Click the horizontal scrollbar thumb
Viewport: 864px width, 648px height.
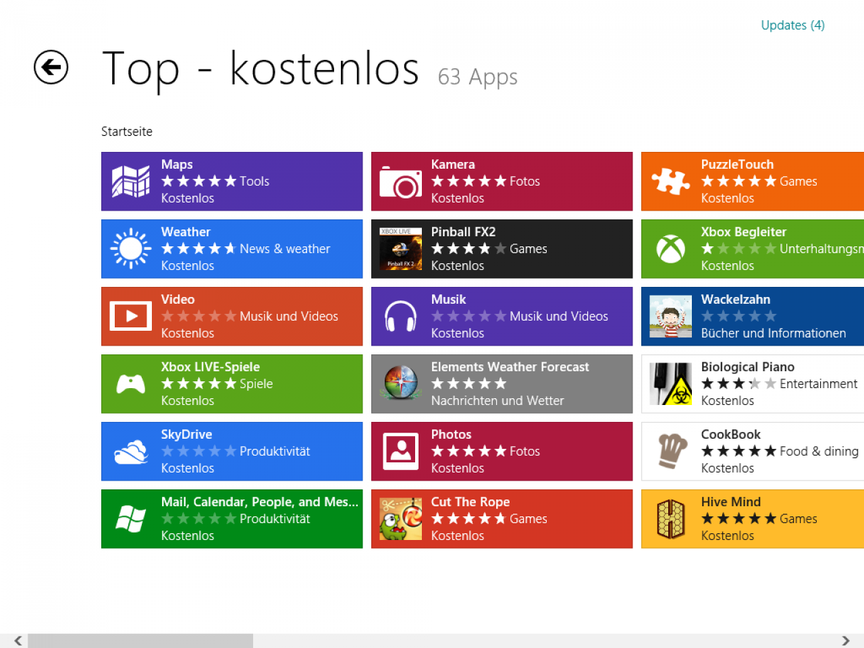coord(140,641)
